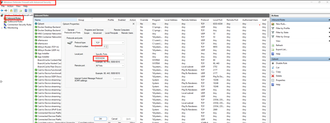This screenshot has width=330, height=123.
Task: Switch to the Advanced tab
Action: pos(97,33)
